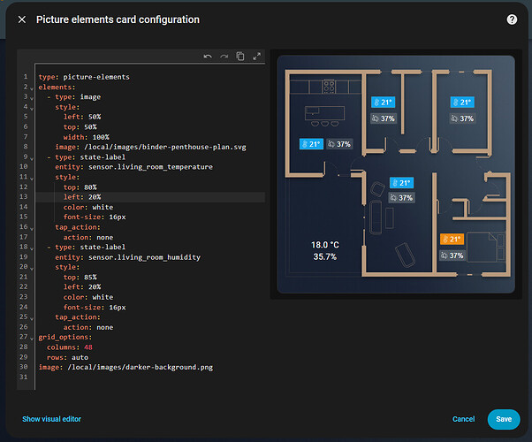
Task: Fold the grid_options section on line 27
Action: 33,337
